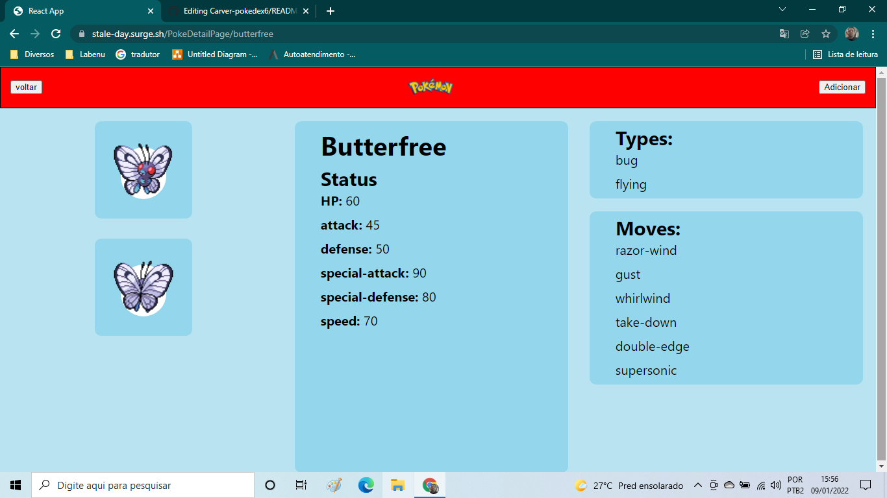Screen dimensions: 887x498
Task: Open the Diversos bookmarks folder
Action: coord(32,54)
